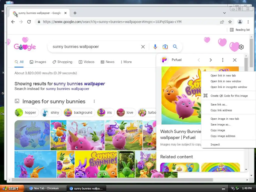Choose Create QR Code for this image
This screenshot has width=256, height=192.
click(x=228, y=96)
